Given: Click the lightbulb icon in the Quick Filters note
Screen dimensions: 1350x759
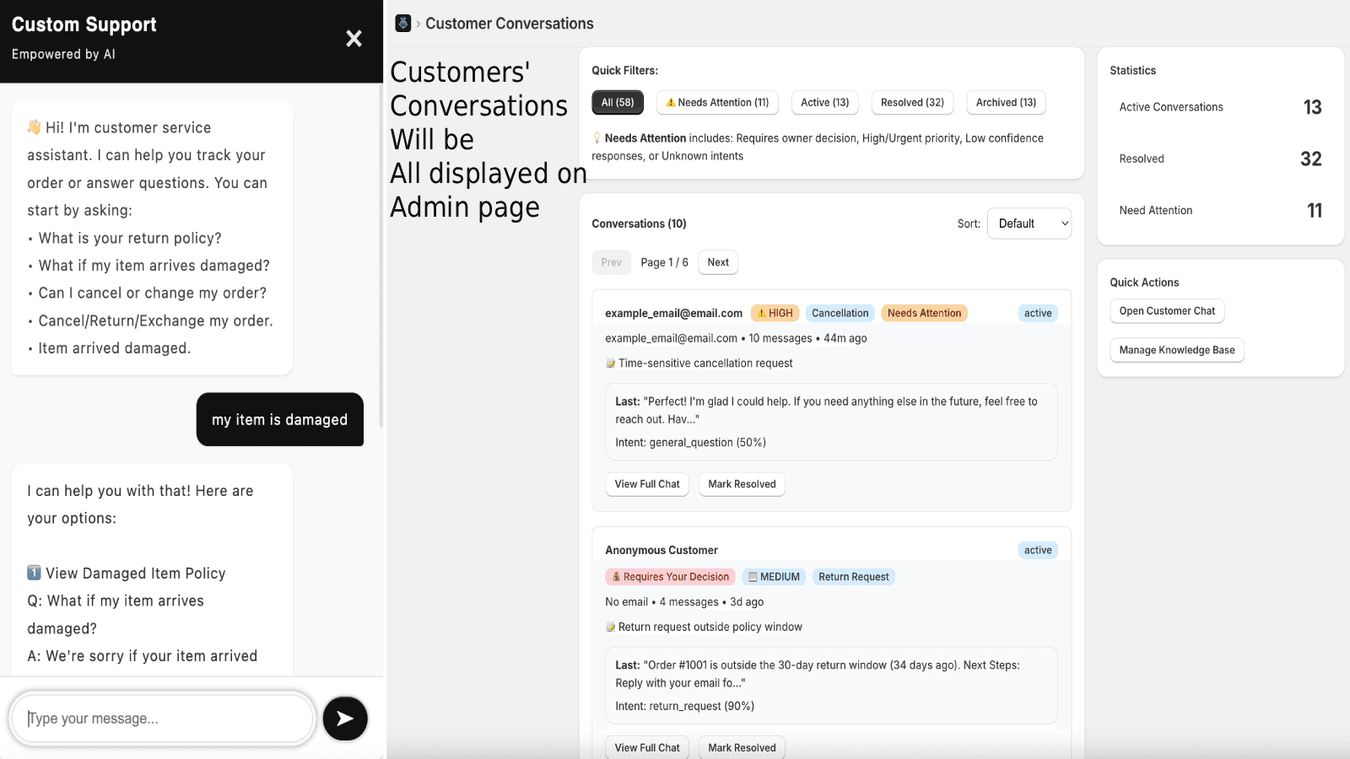Looking at the screenshot, I should [x=598, y=137].
